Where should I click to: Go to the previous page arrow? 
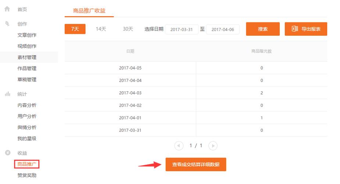(179, 146)
